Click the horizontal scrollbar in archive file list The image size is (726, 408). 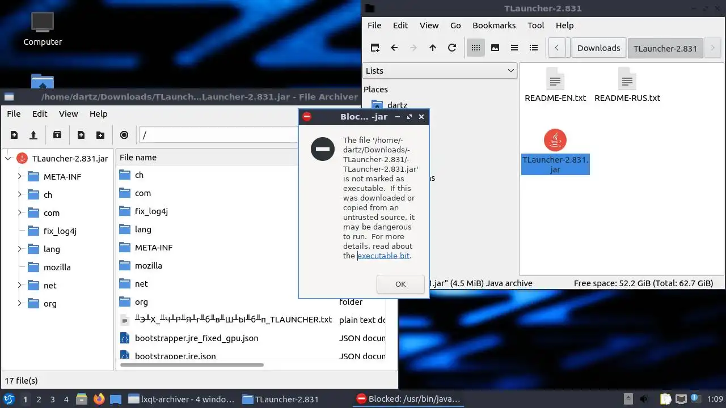click(192, 365)
